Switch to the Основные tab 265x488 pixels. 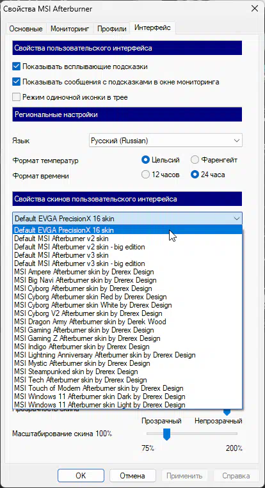coord(26,29)
